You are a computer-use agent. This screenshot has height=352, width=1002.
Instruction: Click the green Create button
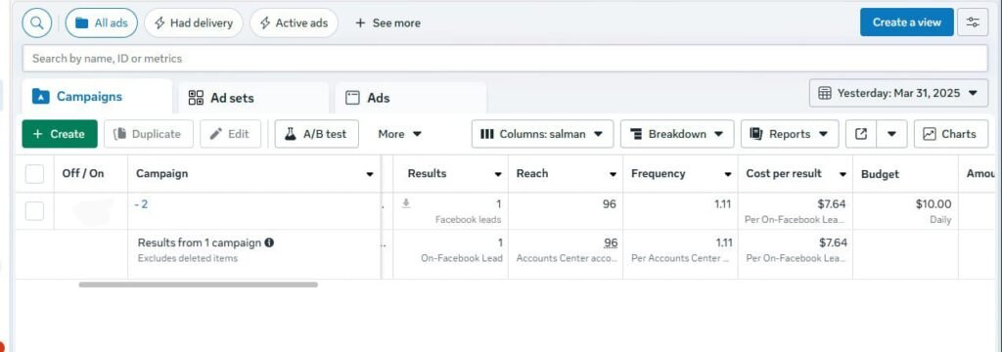60,134
